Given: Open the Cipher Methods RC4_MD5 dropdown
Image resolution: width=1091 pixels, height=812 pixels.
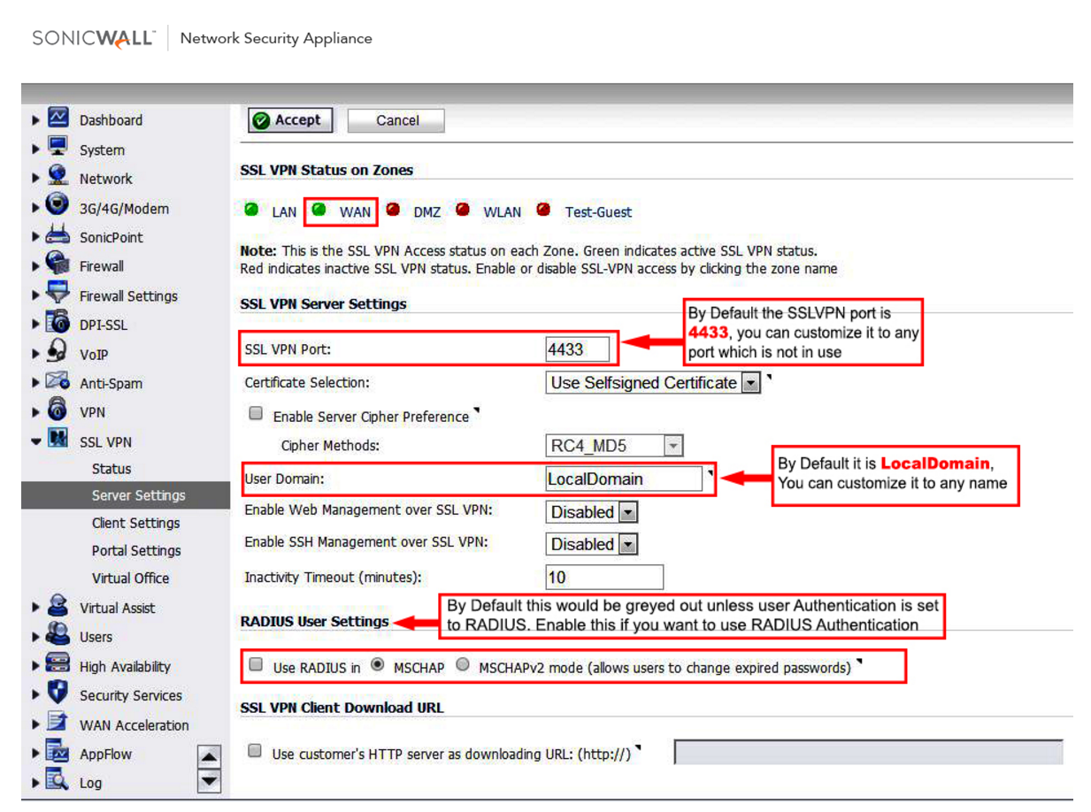Looking at the screenshot, I should 615,446.
